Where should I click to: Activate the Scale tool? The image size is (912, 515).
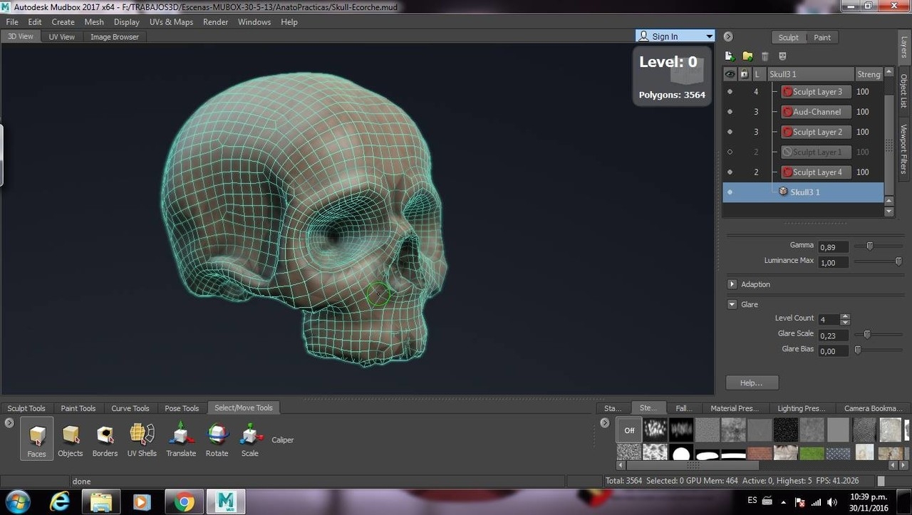tap(249, 439)
